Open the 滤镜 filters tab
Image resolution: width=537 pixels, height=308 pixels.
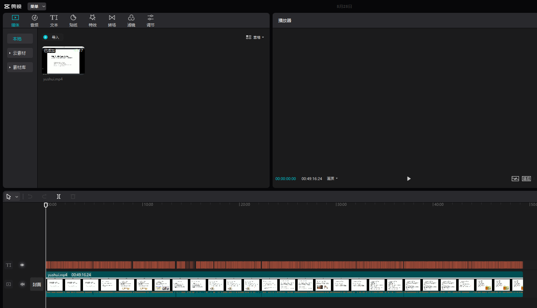pos(131,21)
